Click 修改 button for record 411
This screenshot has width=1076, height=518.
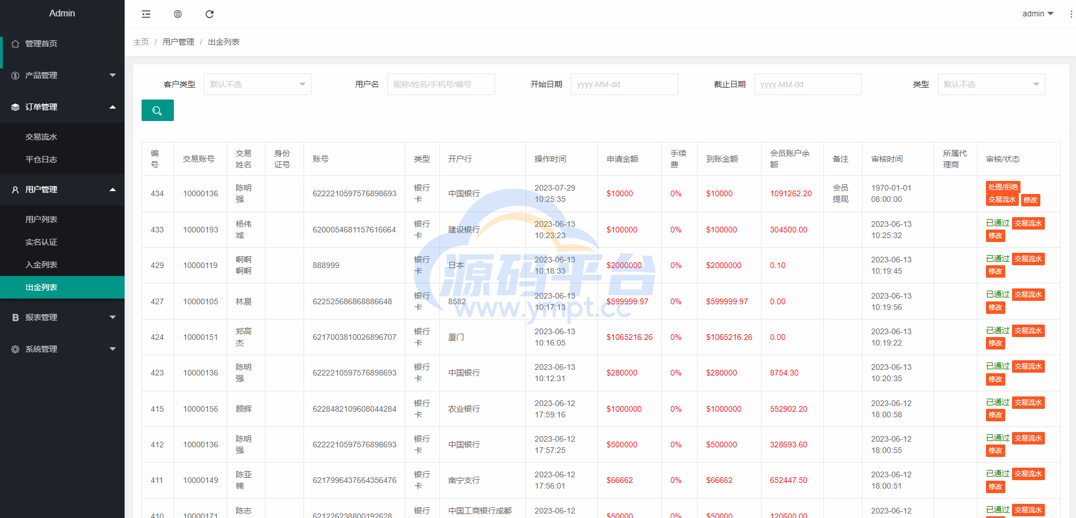point(996,487)
